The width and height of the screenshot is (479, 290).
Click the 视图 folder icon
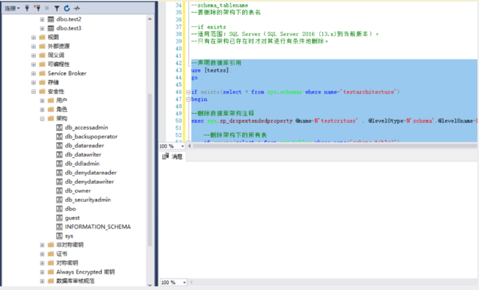[x=42, y=37]
